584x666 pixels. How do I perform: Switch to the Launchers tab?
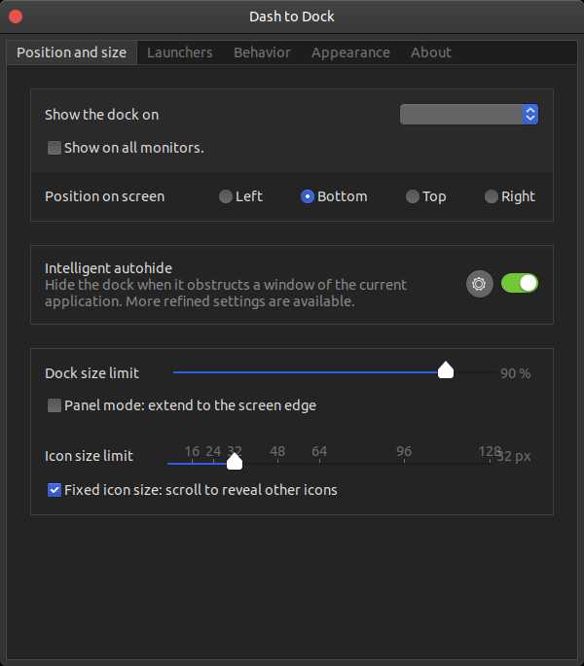click(180, 53)
